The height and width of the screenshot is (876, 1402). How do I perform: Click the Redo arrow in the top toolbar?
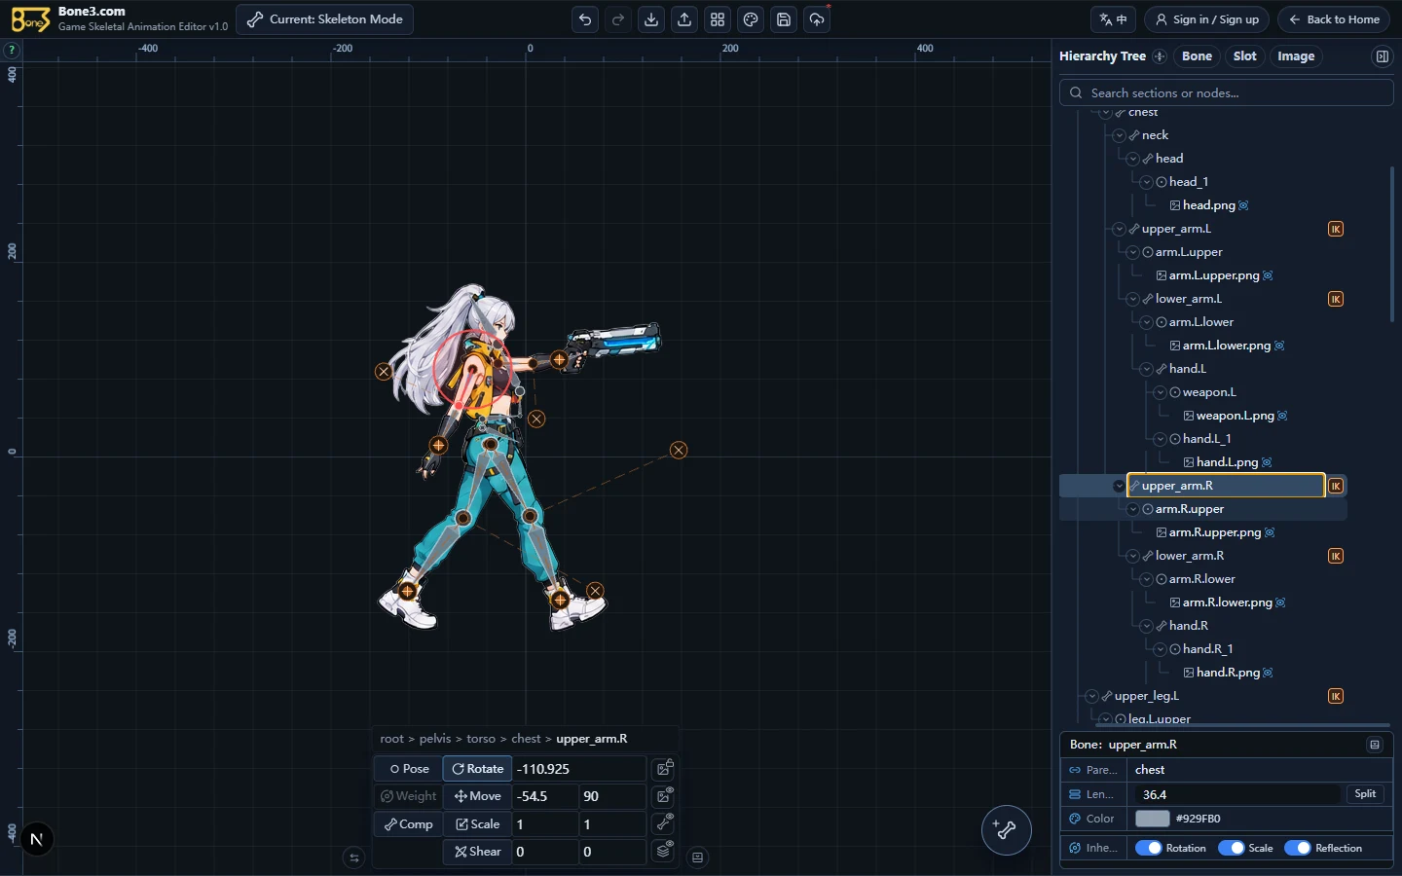618,19
